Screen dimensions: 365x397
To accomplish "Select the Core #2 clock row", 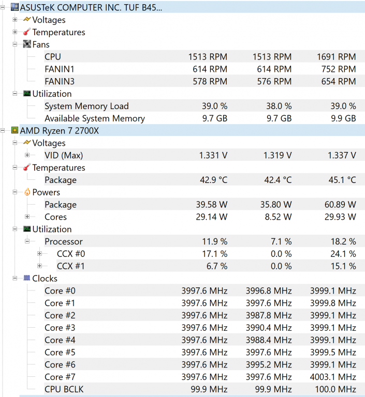I will point(205,315).
